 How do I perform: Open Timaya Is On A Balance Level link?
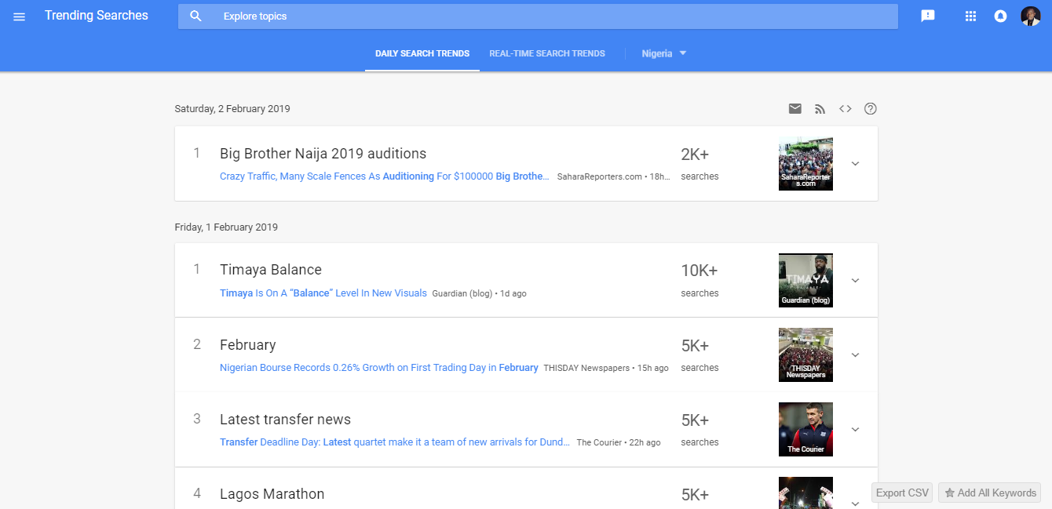coord(323,293)
